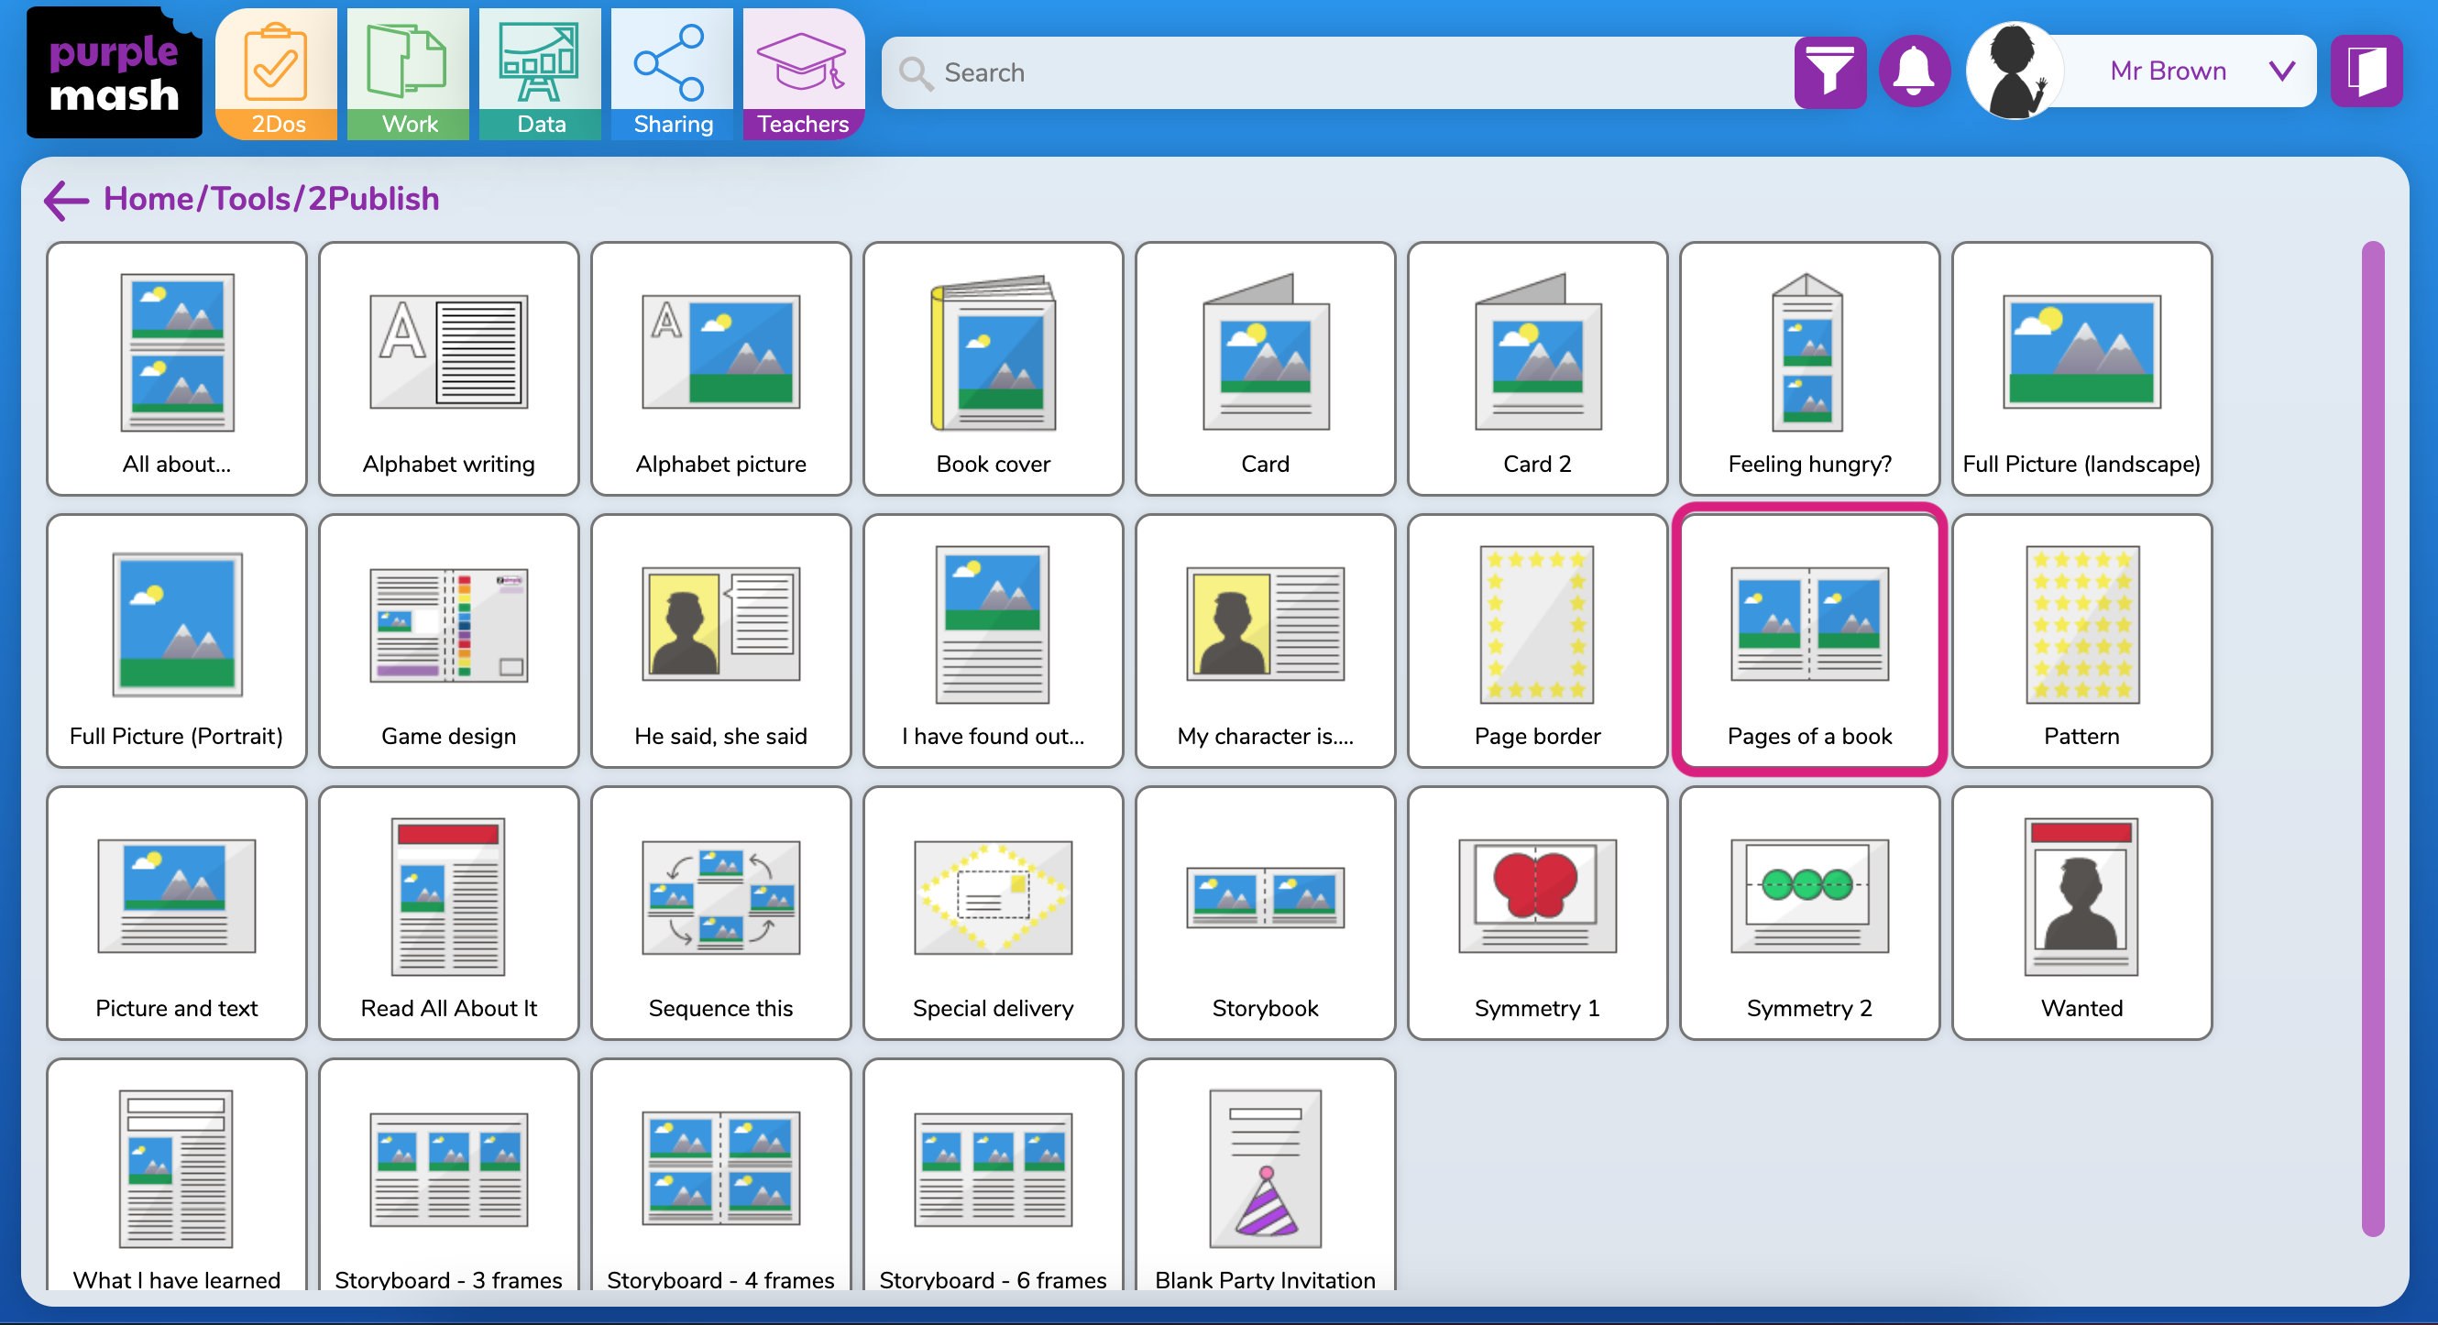Choose the Pages of a book template
Image resolution: width=2438 pixels, height=1325 pixels.
click(x=1809, y=641)
